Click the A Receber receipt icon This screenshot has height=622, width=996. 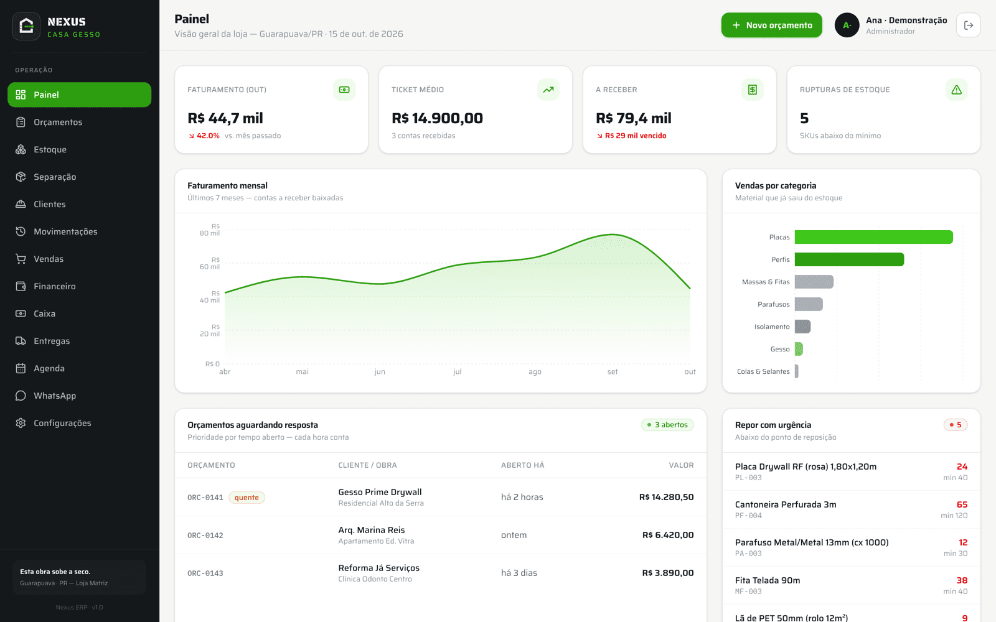753,90
